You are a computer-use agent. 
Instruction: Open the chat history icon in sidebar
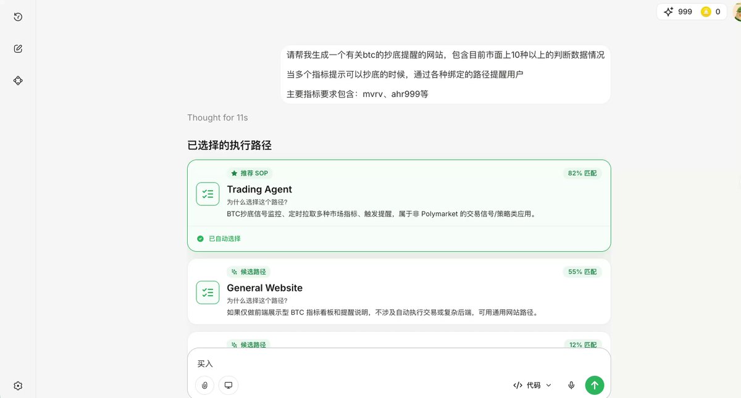(18, 17)
